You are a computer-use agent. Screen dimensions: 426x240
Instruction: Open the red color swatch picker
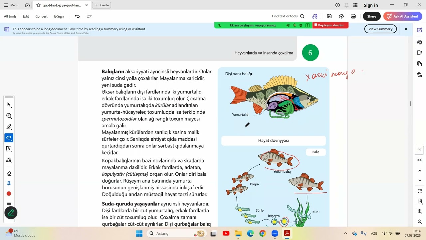click(9, 194)
